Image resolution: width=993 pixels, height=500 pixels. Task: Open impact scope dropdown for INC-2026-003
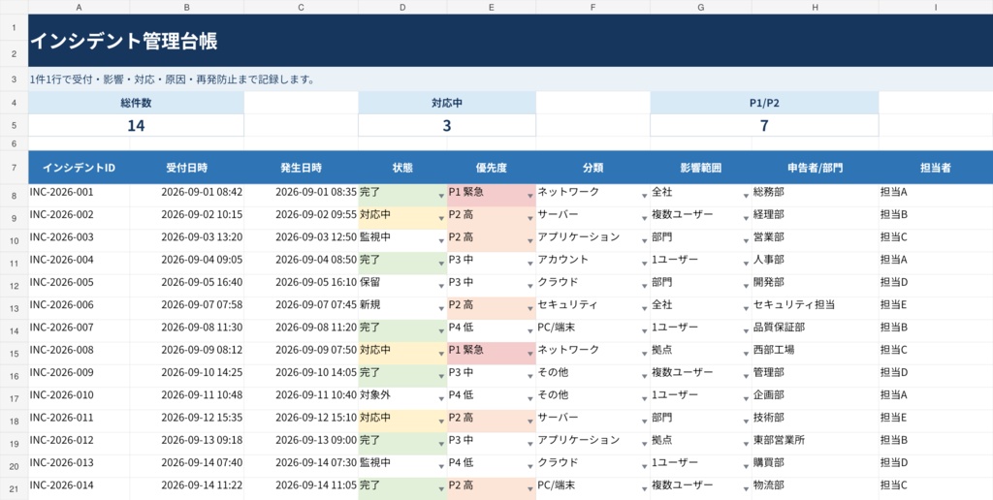746,241
